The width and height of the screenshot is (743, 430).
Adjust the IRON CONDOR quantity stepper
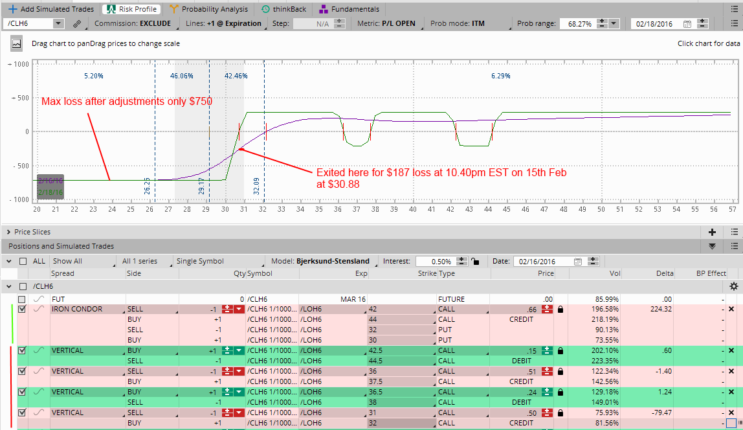[227, 309]
